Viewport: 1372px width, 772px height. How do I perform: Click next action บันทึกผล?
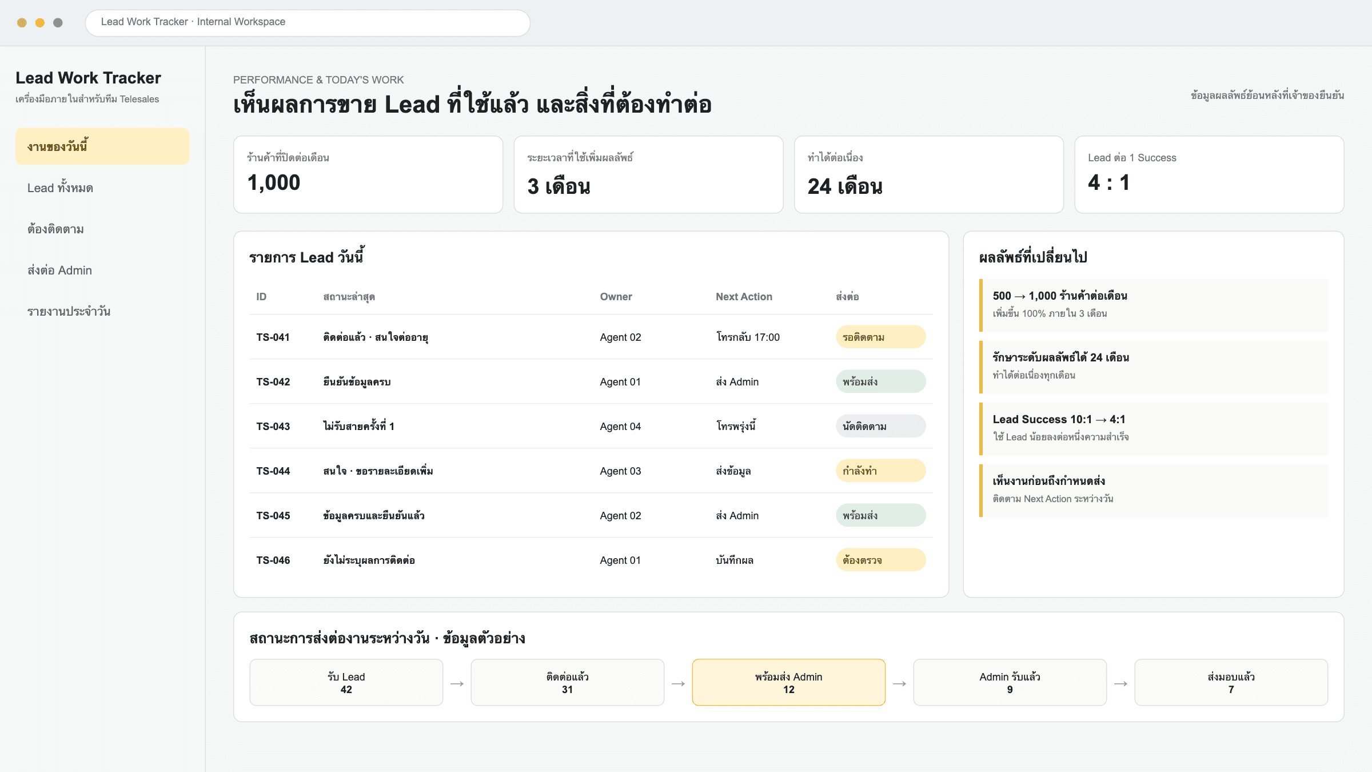(x=735, y=560)
